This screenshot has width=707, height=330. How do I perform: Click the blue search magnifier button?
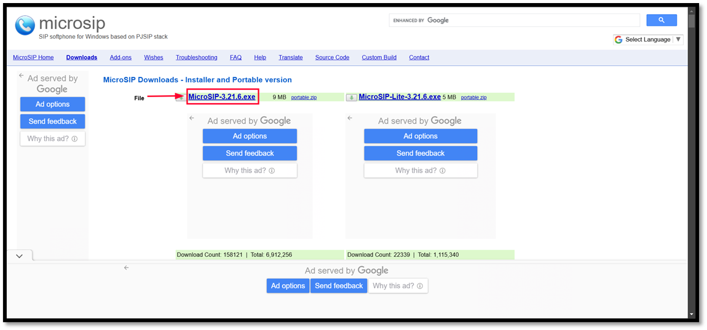coord(661,20)
